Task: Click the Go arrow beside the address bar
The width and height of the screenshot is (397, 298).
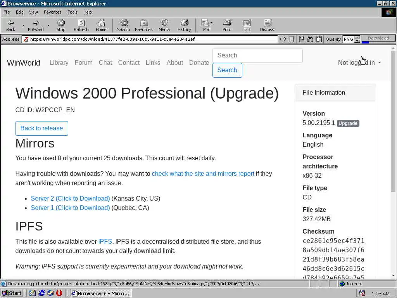Action: tap(283, 39)
